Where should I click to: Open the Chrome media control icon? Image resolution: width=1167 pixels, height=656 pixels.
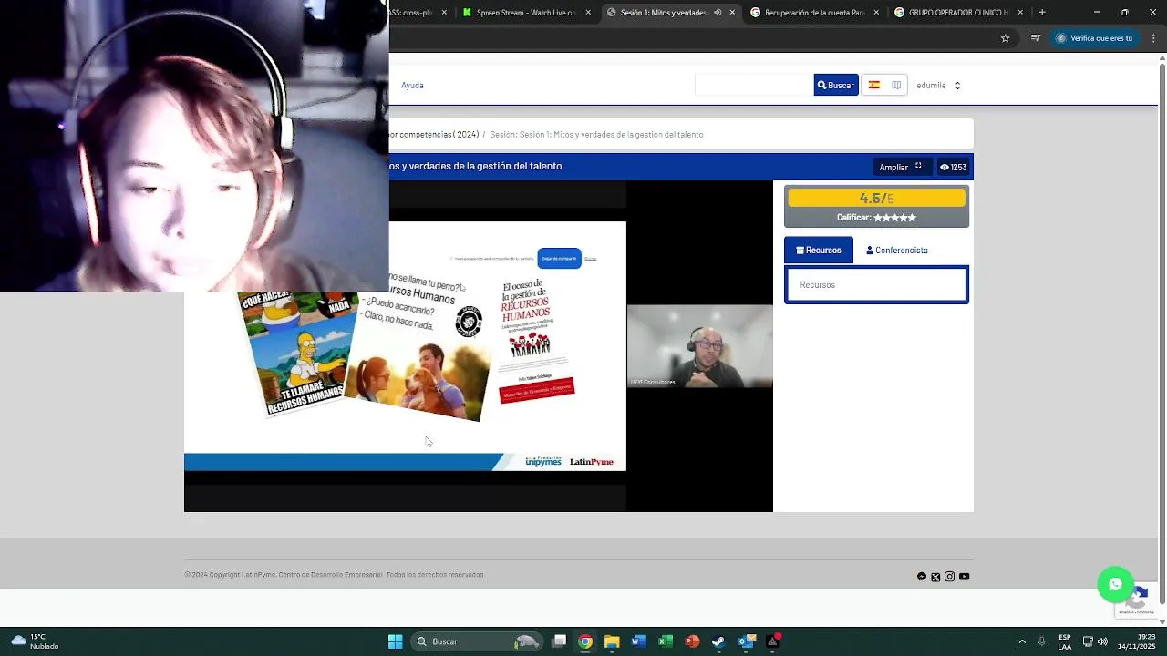tap(1035, 38)
